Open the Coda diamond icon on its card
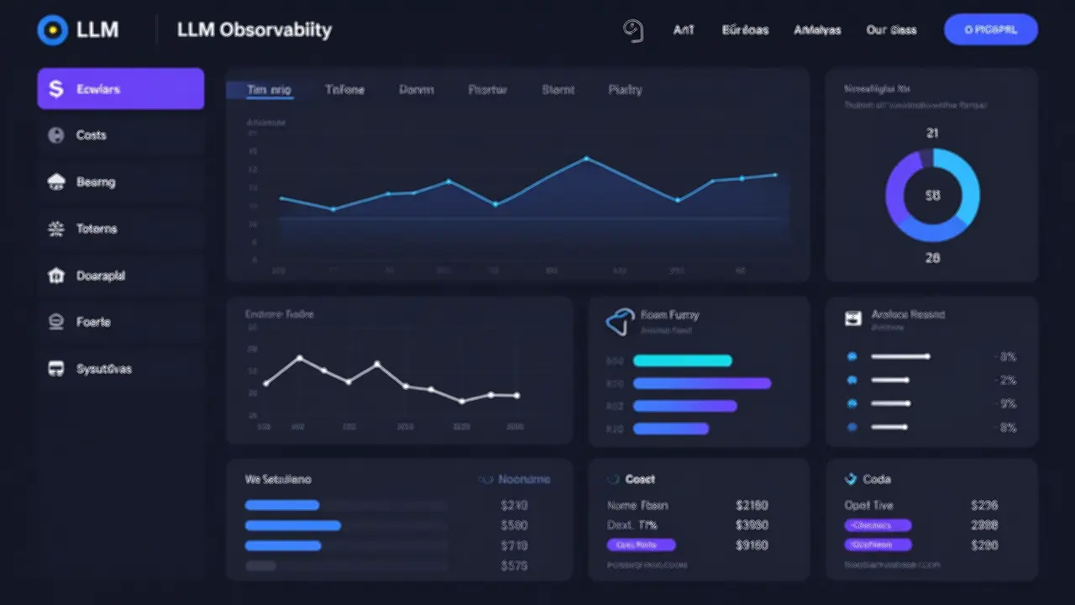Viewport: 1075px width, 605px height. 851,479
